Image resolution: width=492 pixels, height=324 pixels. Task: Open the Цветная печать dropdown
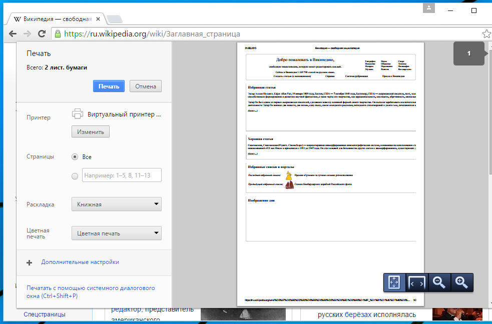pyautogui.click(x=116, y=232)
